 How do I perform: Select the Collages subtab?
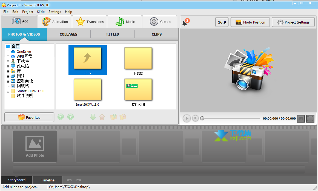tap(68, 34)
